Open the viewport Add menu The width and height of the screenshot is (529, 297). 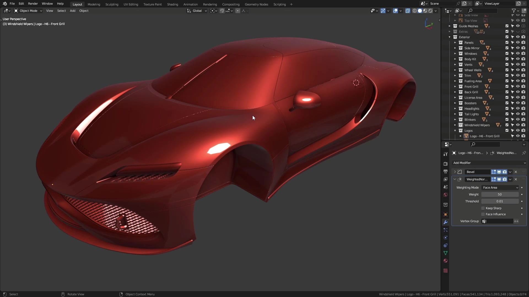[x=72, y=11]
